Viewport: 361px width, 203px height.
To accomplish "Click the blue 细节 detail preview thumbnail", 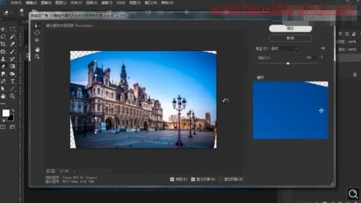I will [290, 110].
